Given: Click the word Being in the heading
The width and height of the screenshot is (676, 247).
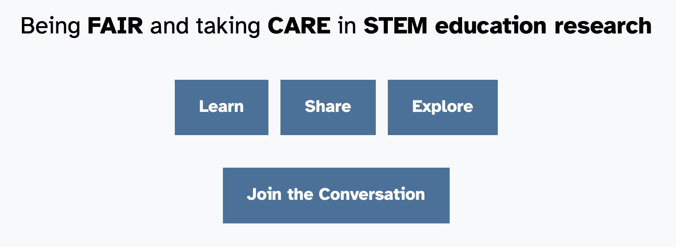Looking at the screenshot, I should pos(50,26).
